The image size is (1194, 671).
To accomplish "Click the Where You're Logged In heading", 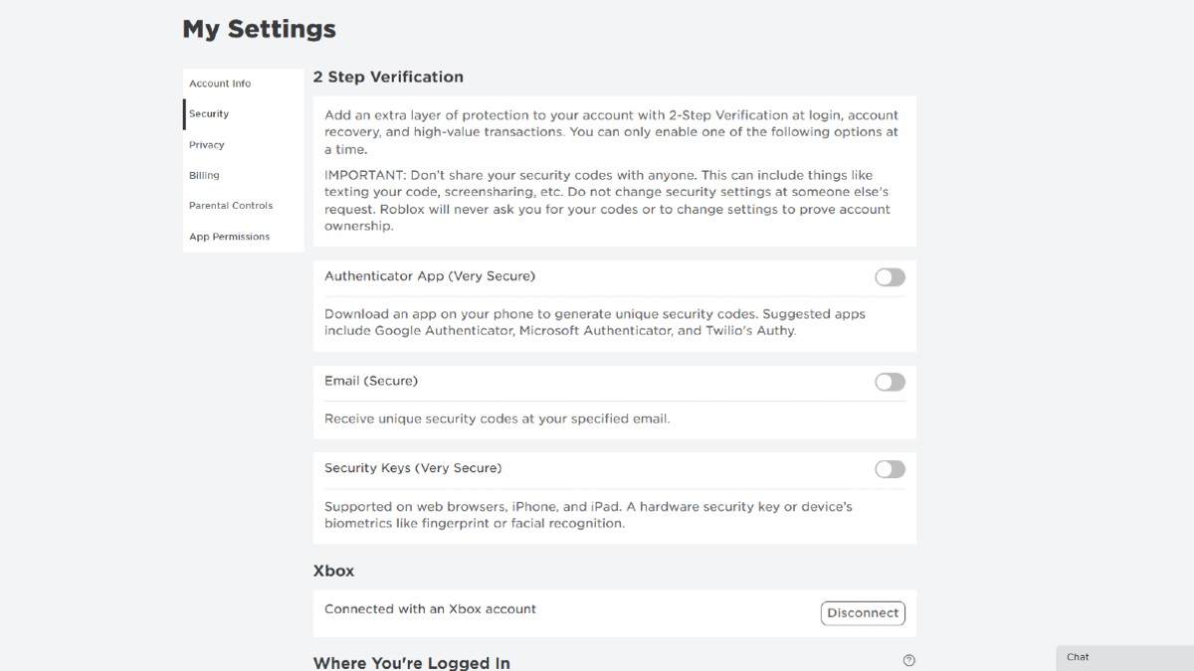I will [411, 662].
